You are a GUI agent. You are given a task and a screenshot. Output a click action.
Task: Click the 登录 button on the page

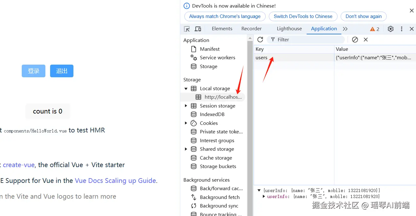point(33,71)
